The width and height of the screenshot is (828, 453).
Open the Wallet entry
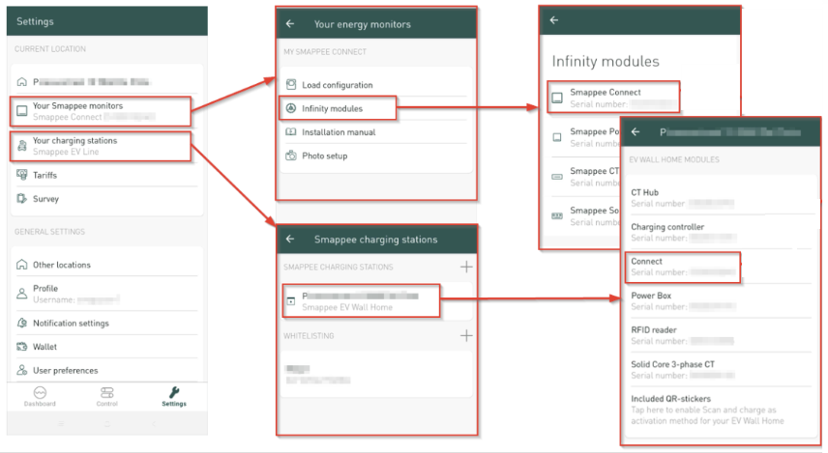point(106,347)
